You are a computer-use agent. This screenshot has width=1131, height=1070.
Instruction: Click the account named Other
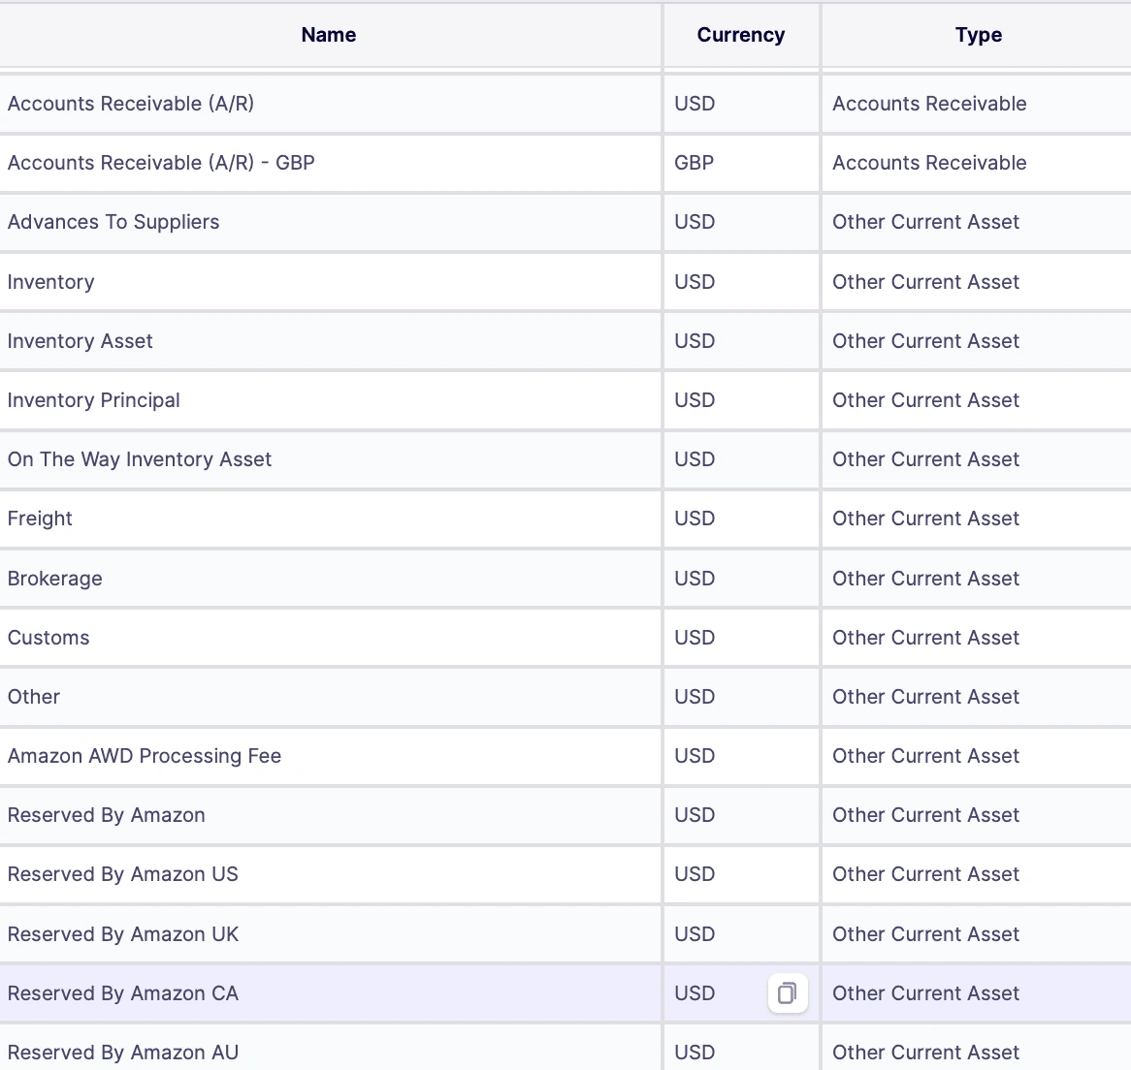(x=33, y=697)
